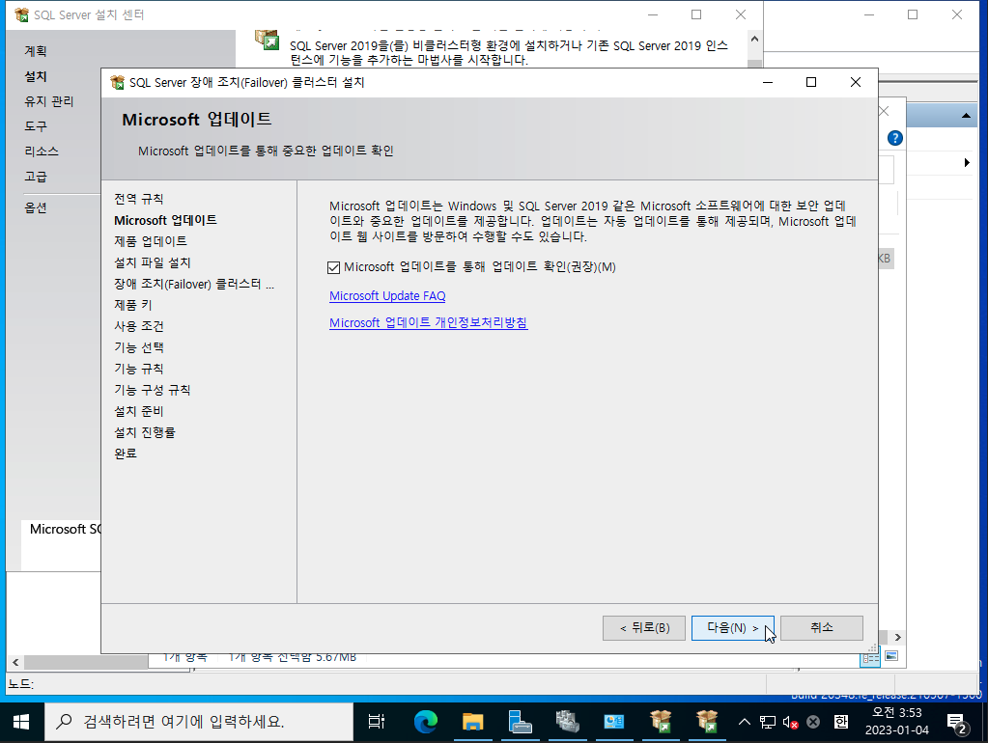Switch to SQL Server setup icon beside control panel icon
988x743 pixels.
point(661,722)
